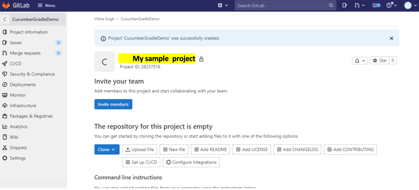Click the Deployments sidebar icon
This screenshot has width=419, height=190.
[4, 85]
